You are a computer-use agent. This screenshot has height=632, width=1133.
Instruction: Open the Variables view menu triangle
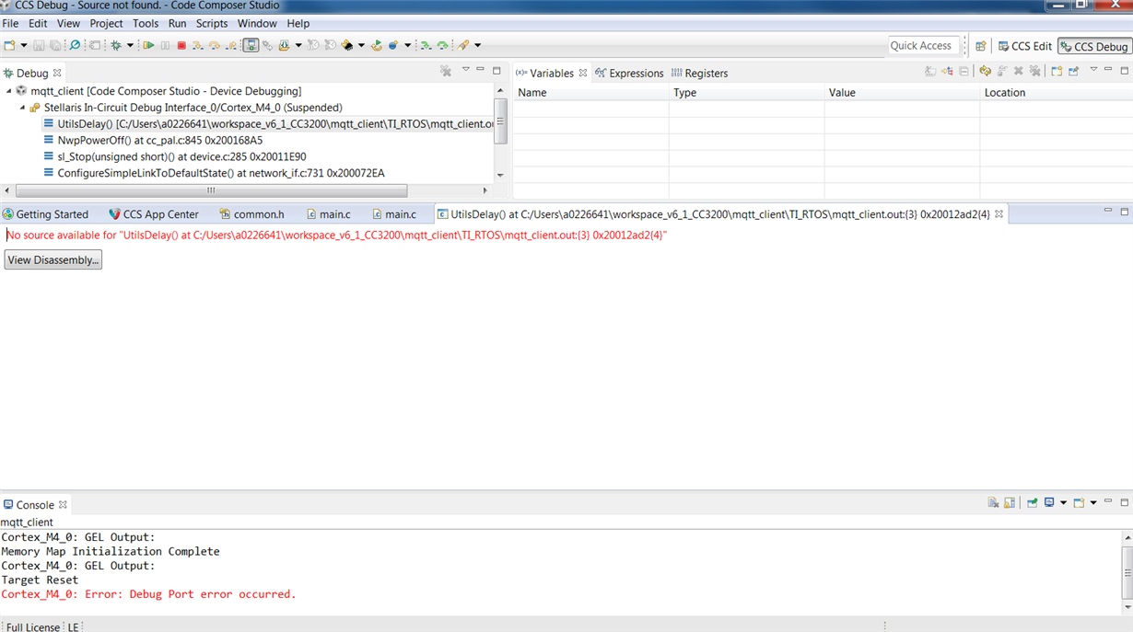click(x=1093, y=70)
